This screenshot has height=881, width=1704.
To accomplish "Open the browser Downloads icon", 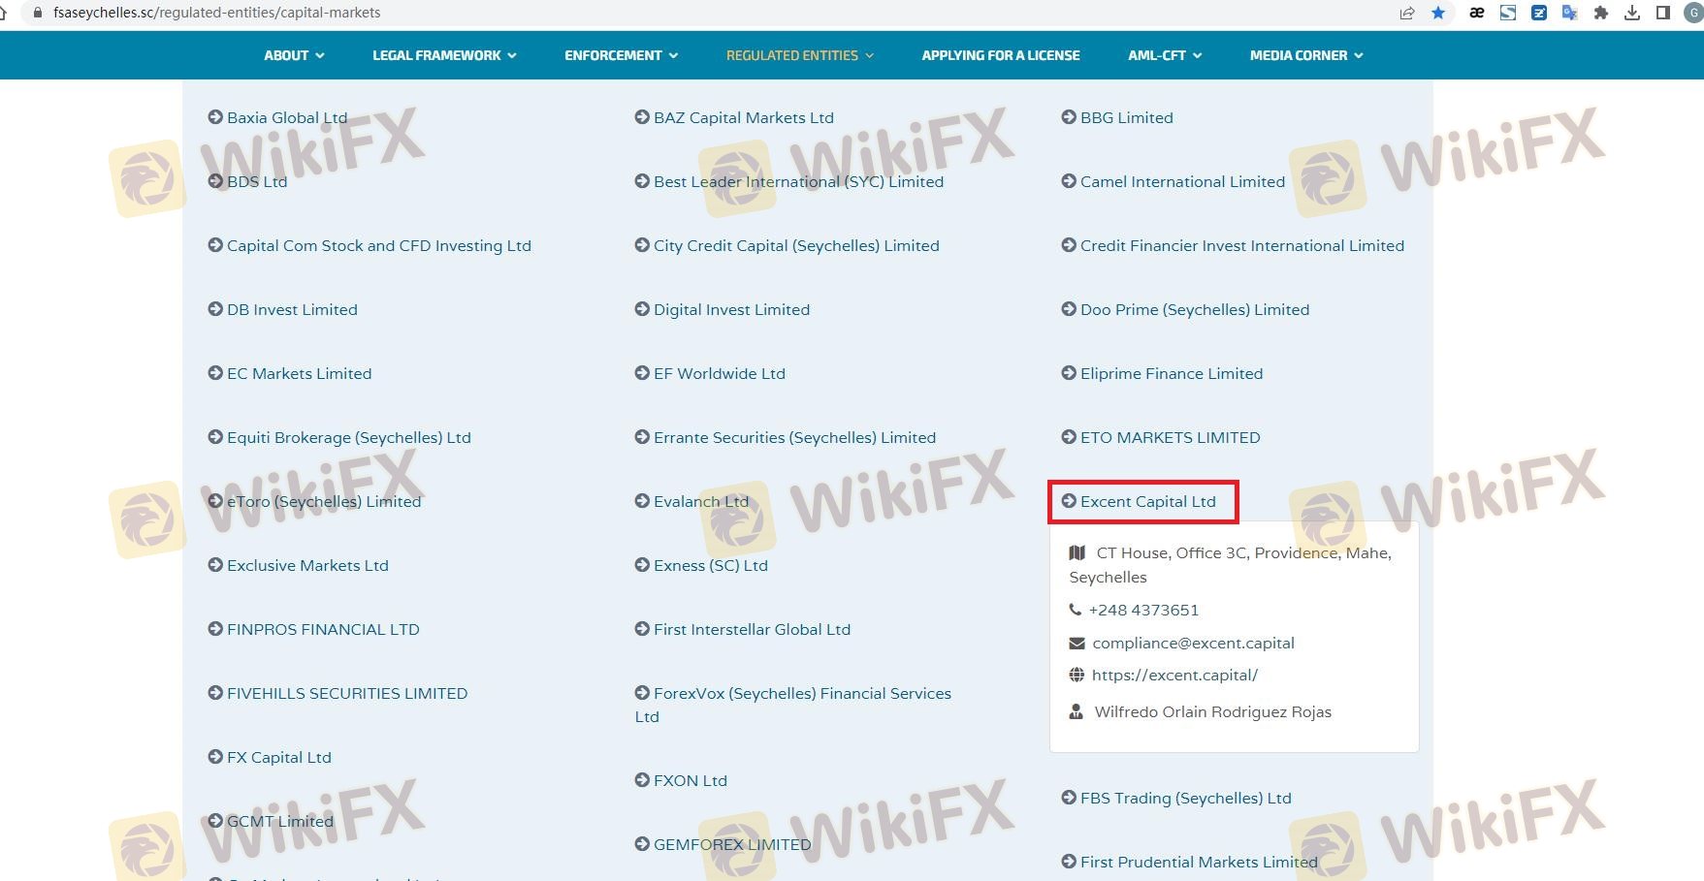I will [1632, 13].
